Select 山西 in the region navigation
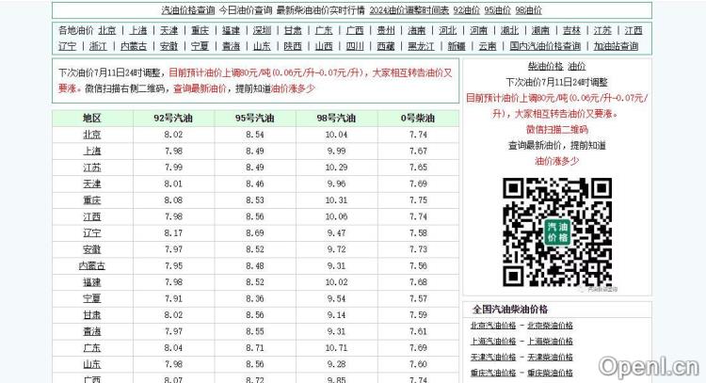 [324, 46]
